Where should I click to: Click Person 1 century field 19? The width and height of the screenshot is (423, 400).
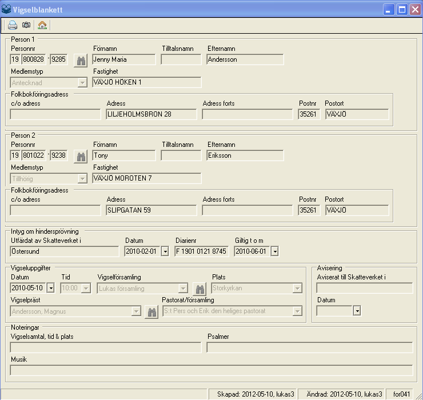coord(15,59)
